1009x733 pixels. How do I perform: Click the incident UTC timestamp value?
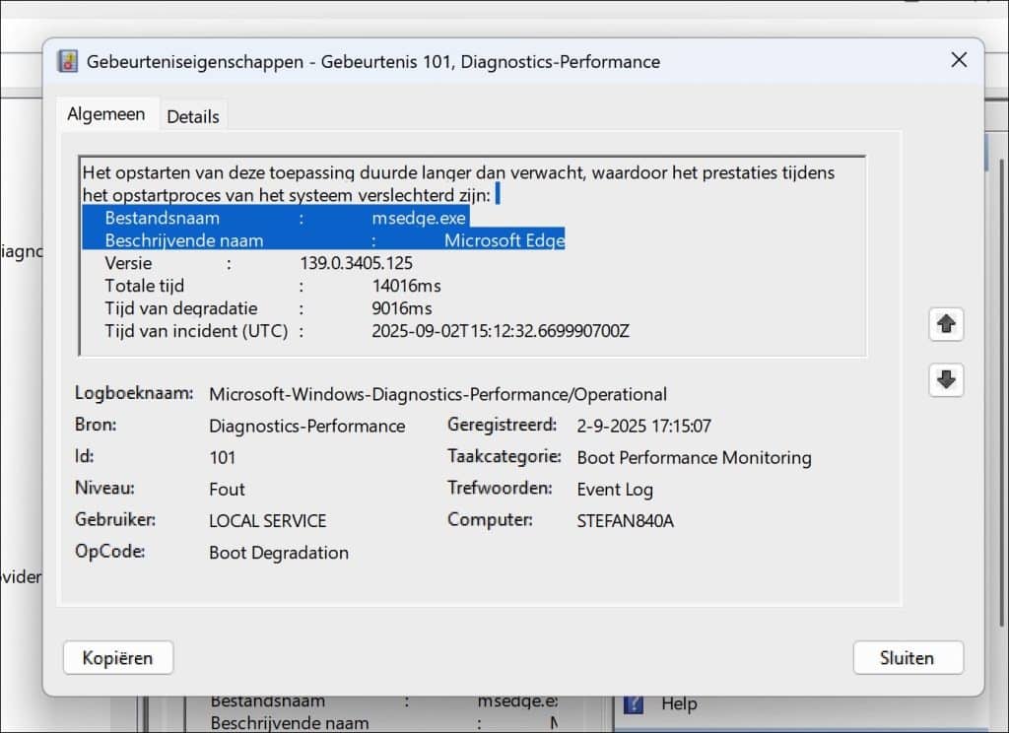point(500,331)
